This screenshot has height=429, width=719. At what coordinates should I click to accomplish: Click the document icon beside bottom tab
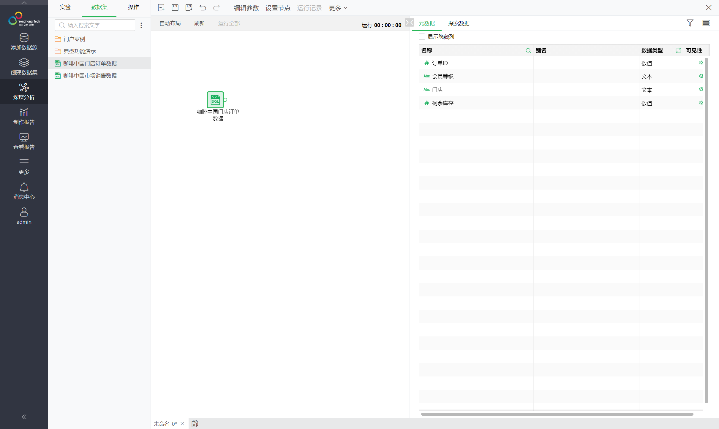[x=195, y=424]
